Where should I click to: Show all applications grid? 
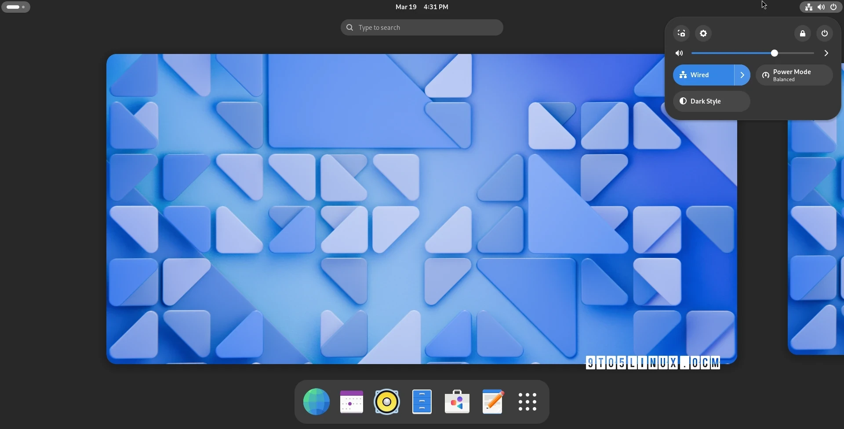tap(527, 402)
